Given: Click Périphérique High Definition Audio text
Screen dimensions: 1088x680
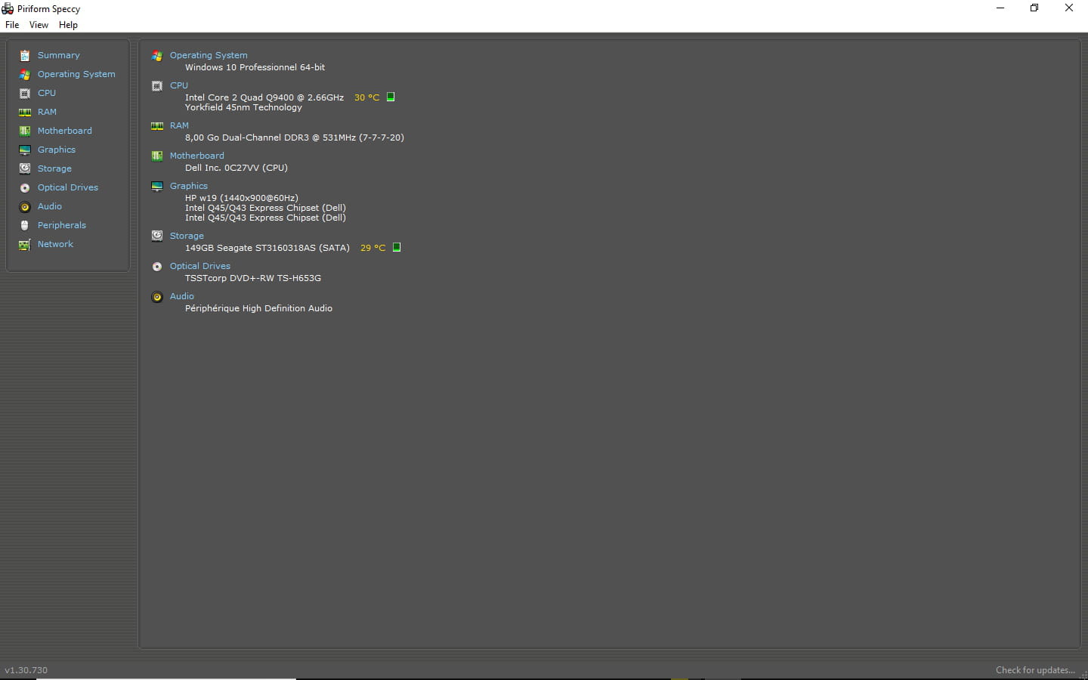Looking at the screenshot, I should (x=259, y=308).
